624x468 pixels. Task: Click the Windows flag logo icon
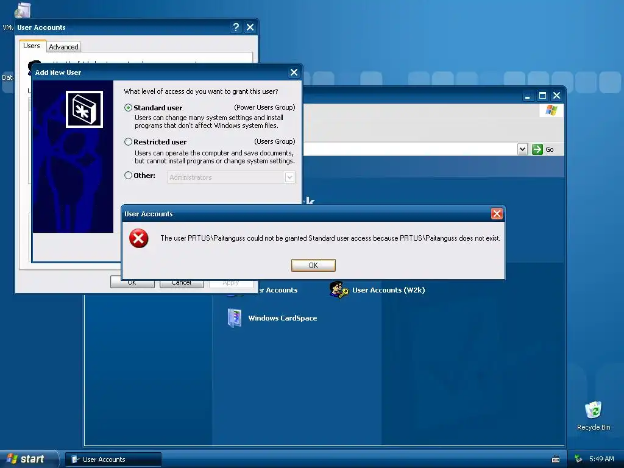click(551, 110)
